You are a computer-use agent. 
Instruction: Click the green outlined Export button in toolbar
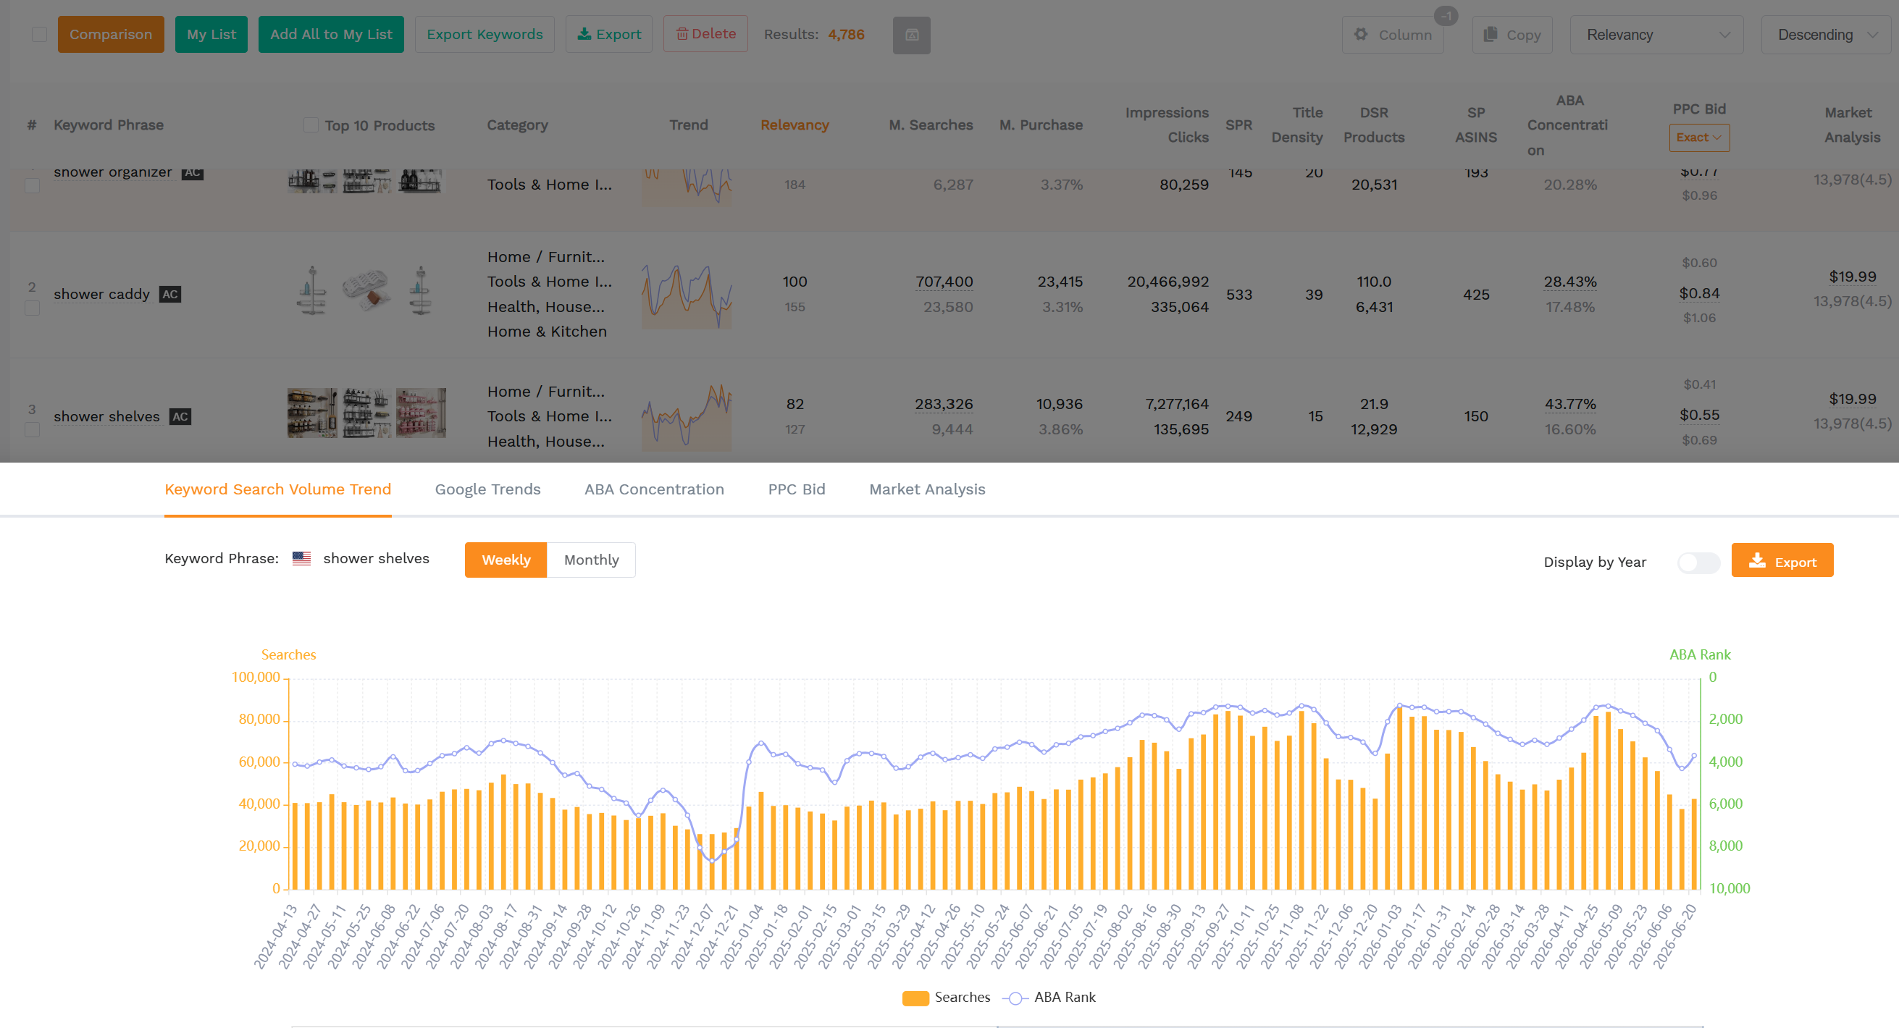tap(609, 35)
